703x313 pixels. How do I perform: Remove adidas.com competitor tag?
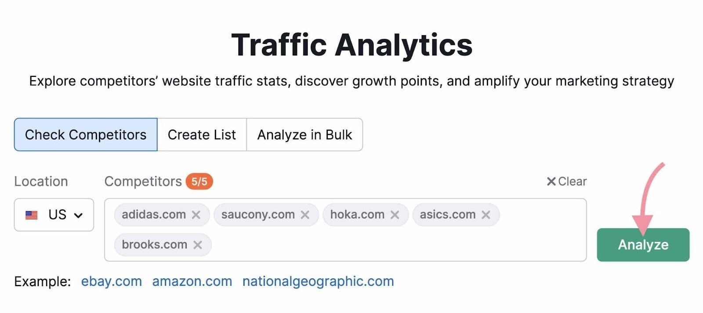196,215
